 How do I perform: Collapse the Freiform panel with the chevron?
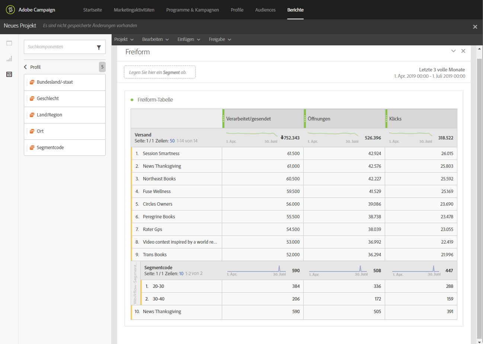coord(453,51)
